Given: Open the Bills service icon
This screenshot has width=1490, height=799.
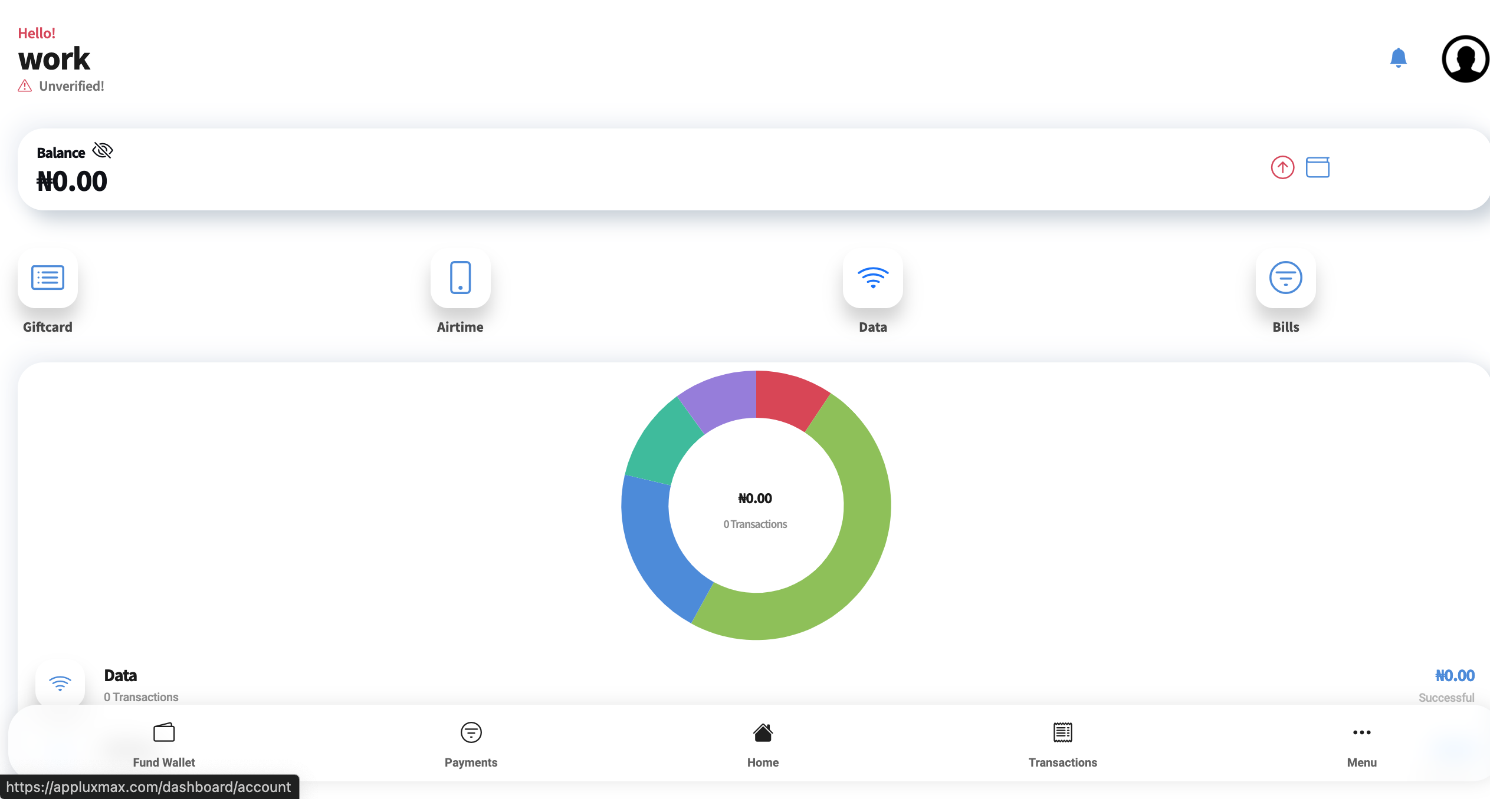Looking at the screenshot, I should (x=1285, y=278).
